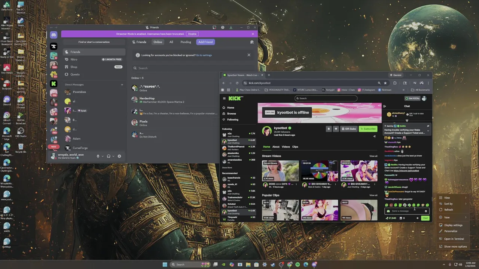Click Discord download update arrow icon
479x269 pixels.
tap(231, 27)
